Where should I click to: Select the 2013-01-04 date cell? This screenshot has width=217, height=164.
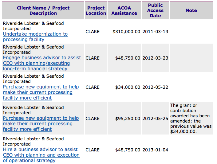click(x=155, y=150)
